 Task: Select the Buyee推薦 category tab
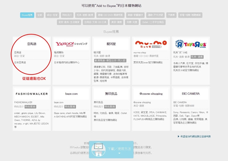27,15
